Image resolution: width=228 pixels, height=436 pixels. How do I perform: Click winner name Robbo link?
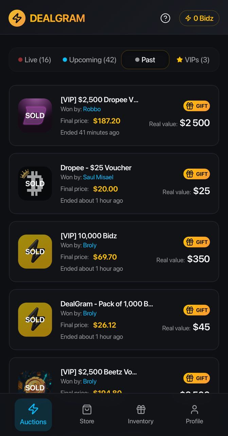point(92,109)
